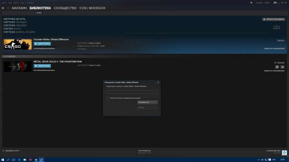Launch Big Picture mode controller icon
289x162 pixels.
pyautogui.click(x=275, y=3)
